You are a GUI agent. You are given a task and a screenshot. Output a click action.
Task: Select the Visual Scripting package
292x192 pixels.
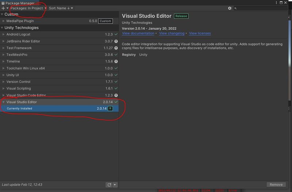59,88
